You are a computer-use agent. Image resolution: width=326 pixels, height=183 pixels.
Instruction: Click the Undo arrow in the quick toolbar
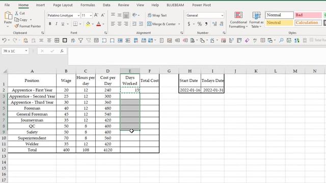[4, 40]
